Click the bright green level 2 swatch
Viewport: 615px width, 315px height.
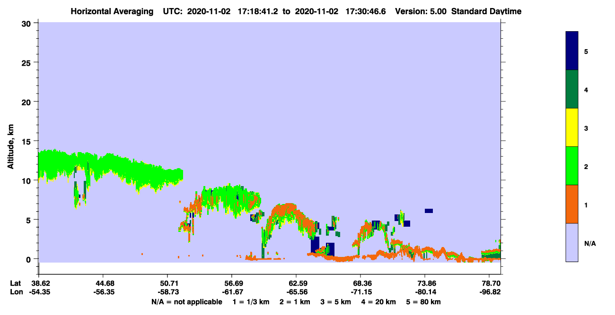571,166
